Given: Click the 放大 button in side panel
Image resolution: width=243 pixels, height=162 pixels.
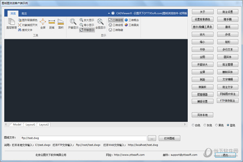Looking at the screenshot, I should [202, 35].
